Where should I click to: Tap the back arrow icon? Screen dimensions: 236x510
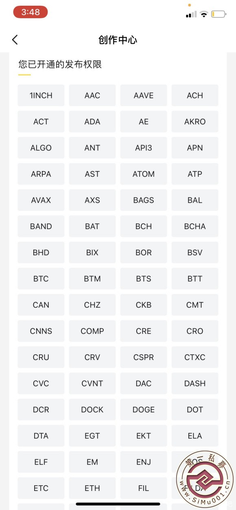click(15, 39)
